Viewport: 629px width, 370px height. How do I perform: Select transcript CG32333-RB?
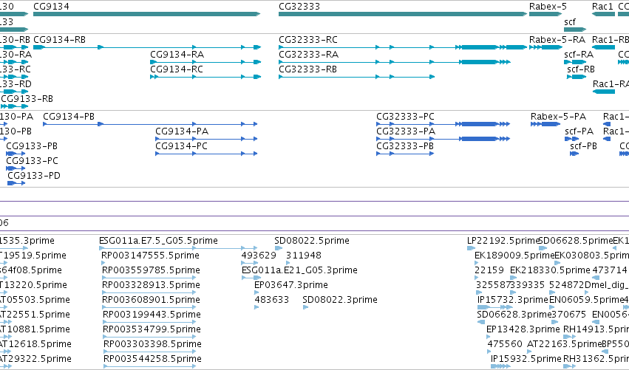point(356,77)
